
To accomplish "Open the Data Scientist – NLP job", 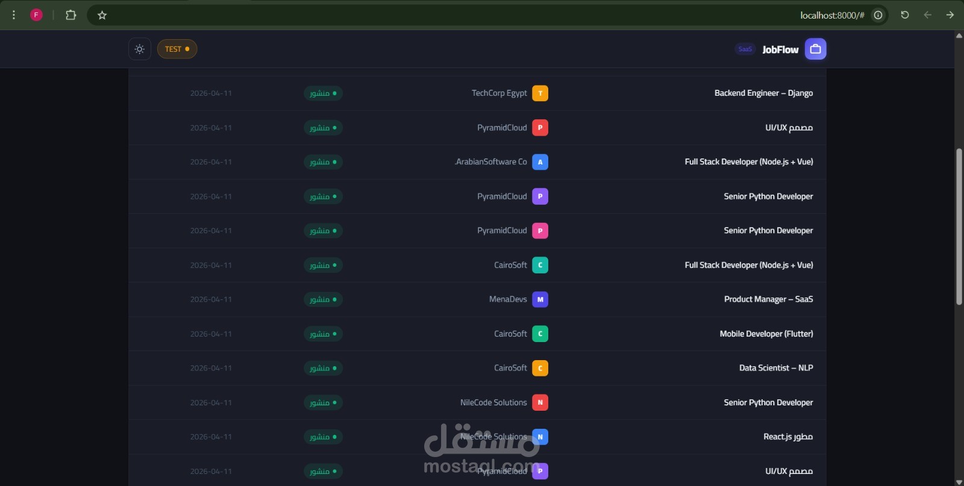I will point(776,368).
